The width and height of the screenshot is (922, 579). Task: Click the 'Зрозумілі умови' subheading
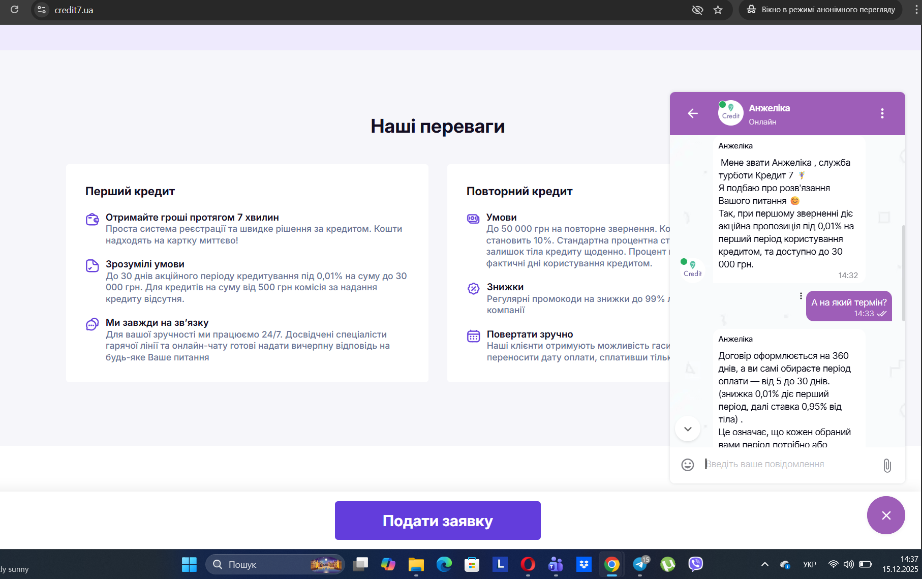[x=145, y=264]
